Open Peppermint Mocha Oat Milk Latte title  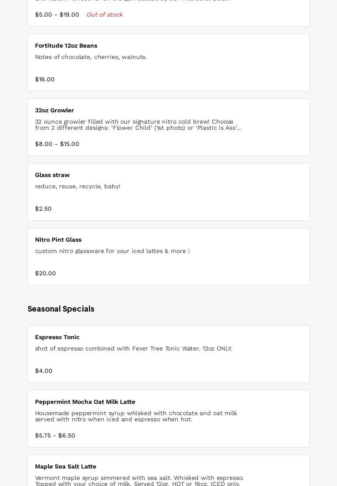85,402
